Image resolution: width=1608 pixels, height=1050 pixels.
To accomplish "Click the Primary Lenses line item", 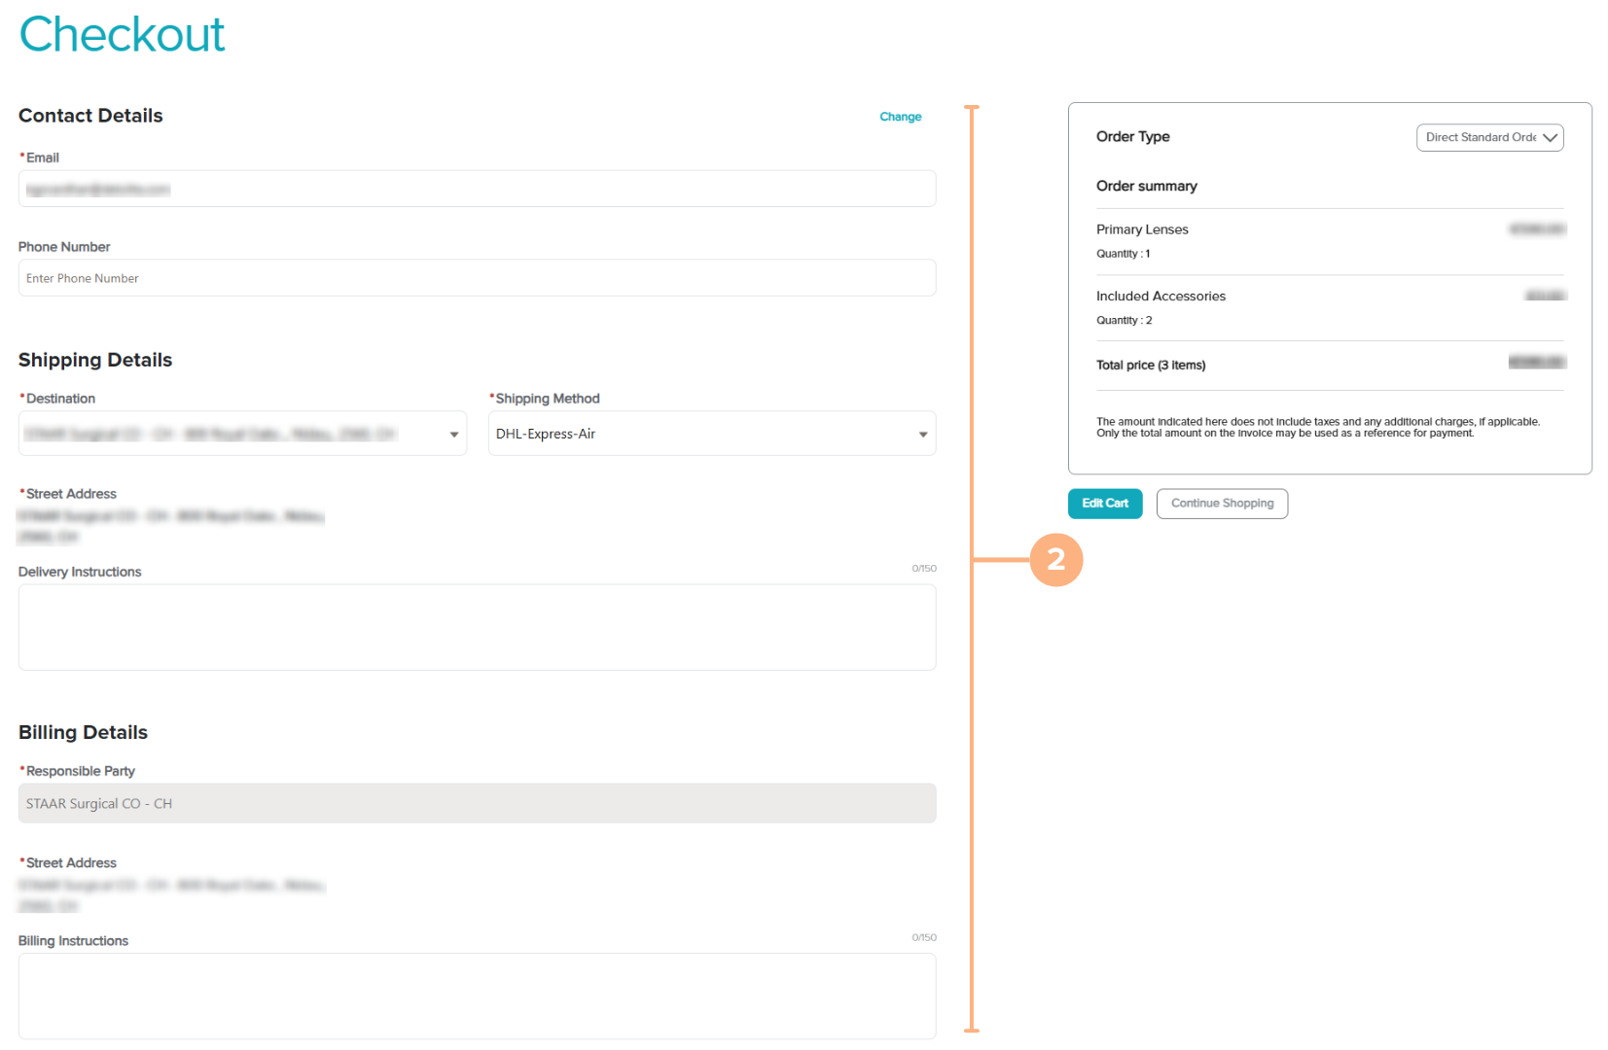I will tap(1142, 229).
